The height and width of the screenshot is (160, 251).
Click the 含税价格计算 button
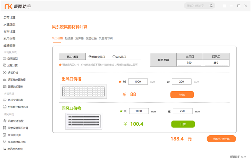point(221,139)
